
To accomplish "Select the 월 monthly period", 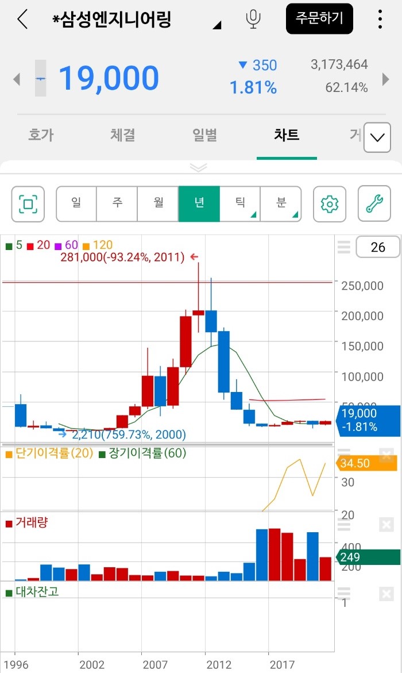I will [159, 204].
